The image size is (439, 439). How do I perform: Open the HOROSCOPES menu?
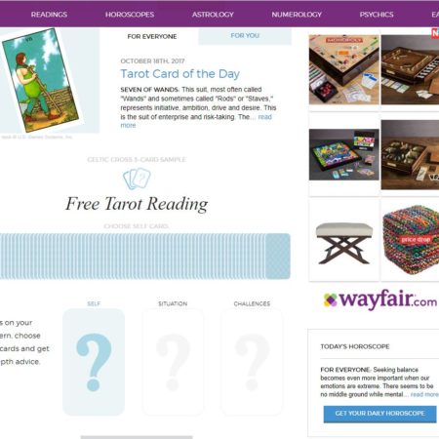130,15
